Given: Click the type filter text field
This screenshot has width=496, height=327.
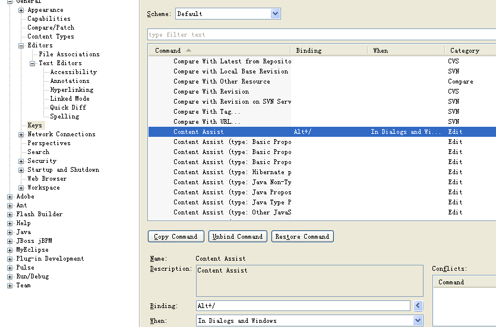Looking at the screenshot, I should [321, 34].
